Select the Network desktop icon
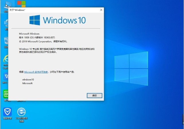This screenshot has height=129, width=184. tap(6, 24)
